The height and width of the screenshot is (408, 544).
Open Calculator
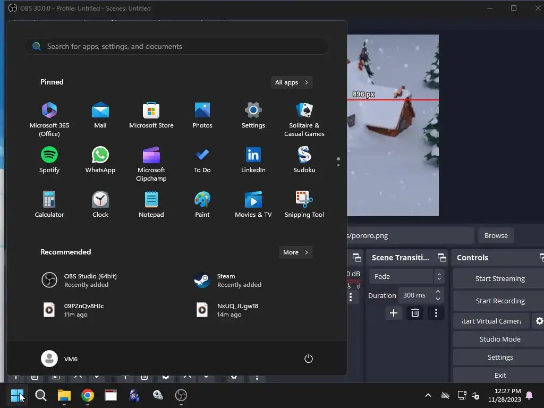point(49,205)
